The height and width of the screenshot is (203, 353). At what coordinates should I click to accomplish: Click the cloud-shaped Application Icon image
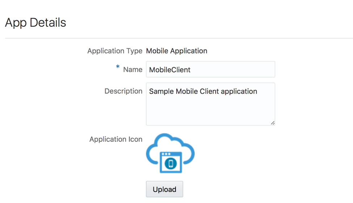click(170, 153)
